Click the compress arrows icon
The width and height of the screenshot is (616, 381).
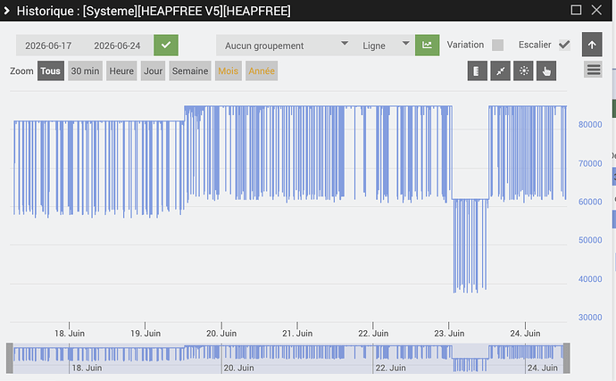pyautogui.click(x=501, y=71)
